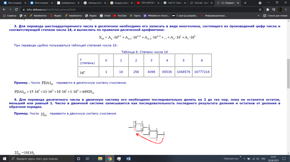Image resolution: width=290 pixels, height=162 pixels.
Task: Click table cell value 1048576
Action: pos(184,72)
